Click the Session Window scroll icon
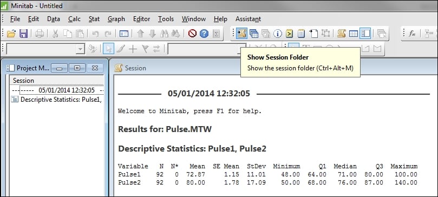 pyautogui.click(x=341, y=34)
